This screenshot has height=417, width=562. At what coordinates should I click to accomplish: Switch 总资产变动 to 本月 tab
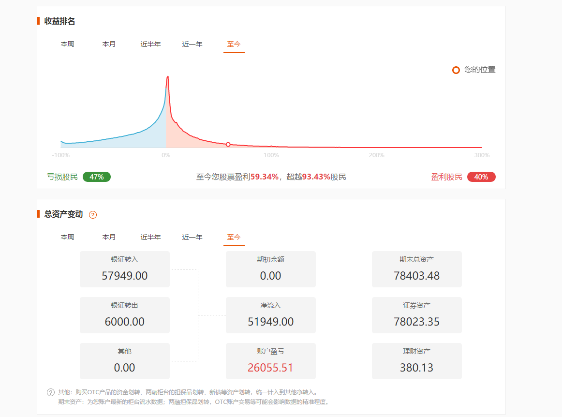(x=109, y=237)
